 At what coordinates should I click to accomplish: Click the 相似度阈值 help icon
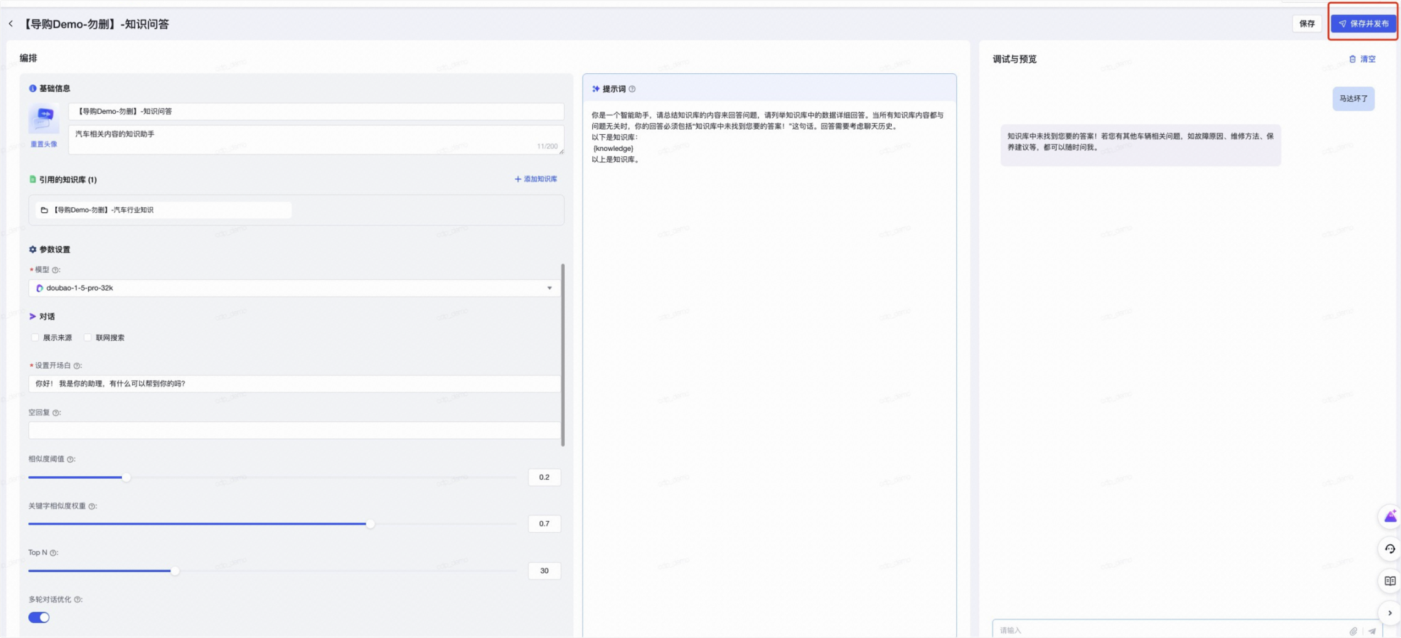tap(71, 460)
